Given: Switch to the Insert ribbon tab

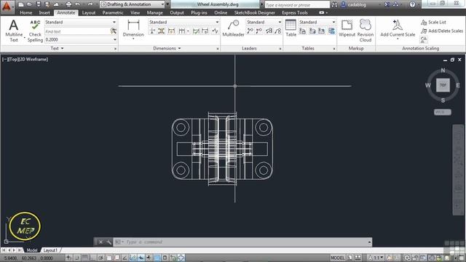Looking at the screenshot, I should (x=44, y=13).
